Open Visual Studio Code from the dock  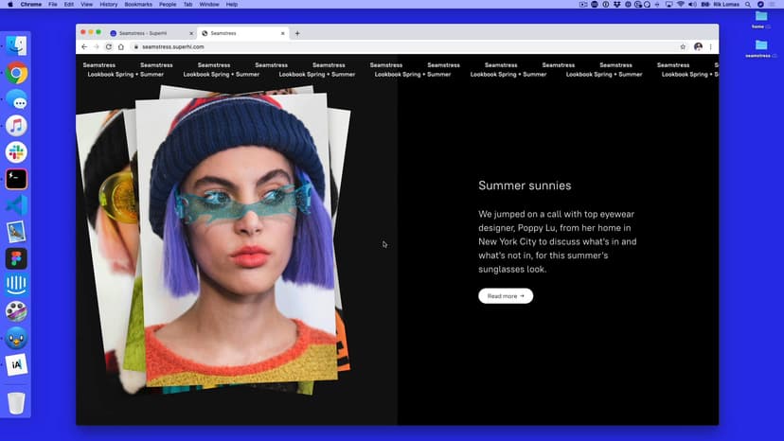16,205
